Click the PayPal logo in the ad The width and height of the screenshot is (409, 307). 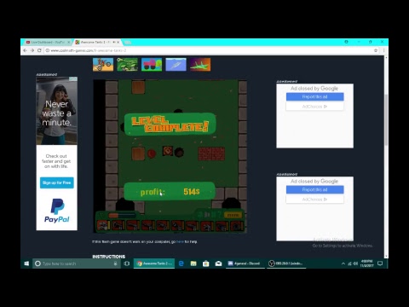coord(57,211)
